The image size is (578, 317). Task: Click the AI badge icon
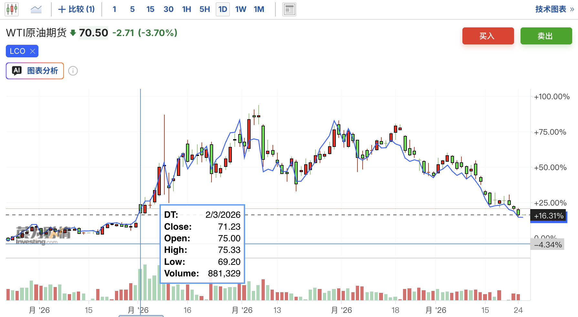click(x=17, y=71)
